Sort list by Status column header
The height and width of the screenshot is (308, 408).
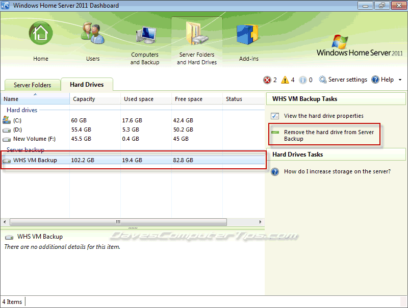pyautogui.click(x=244, y=99)
